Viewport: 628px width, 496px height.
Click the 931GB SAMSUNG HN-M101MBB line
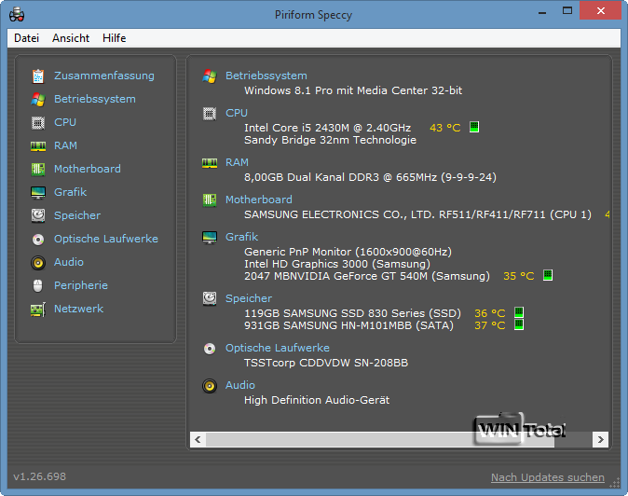click(348, 325)
